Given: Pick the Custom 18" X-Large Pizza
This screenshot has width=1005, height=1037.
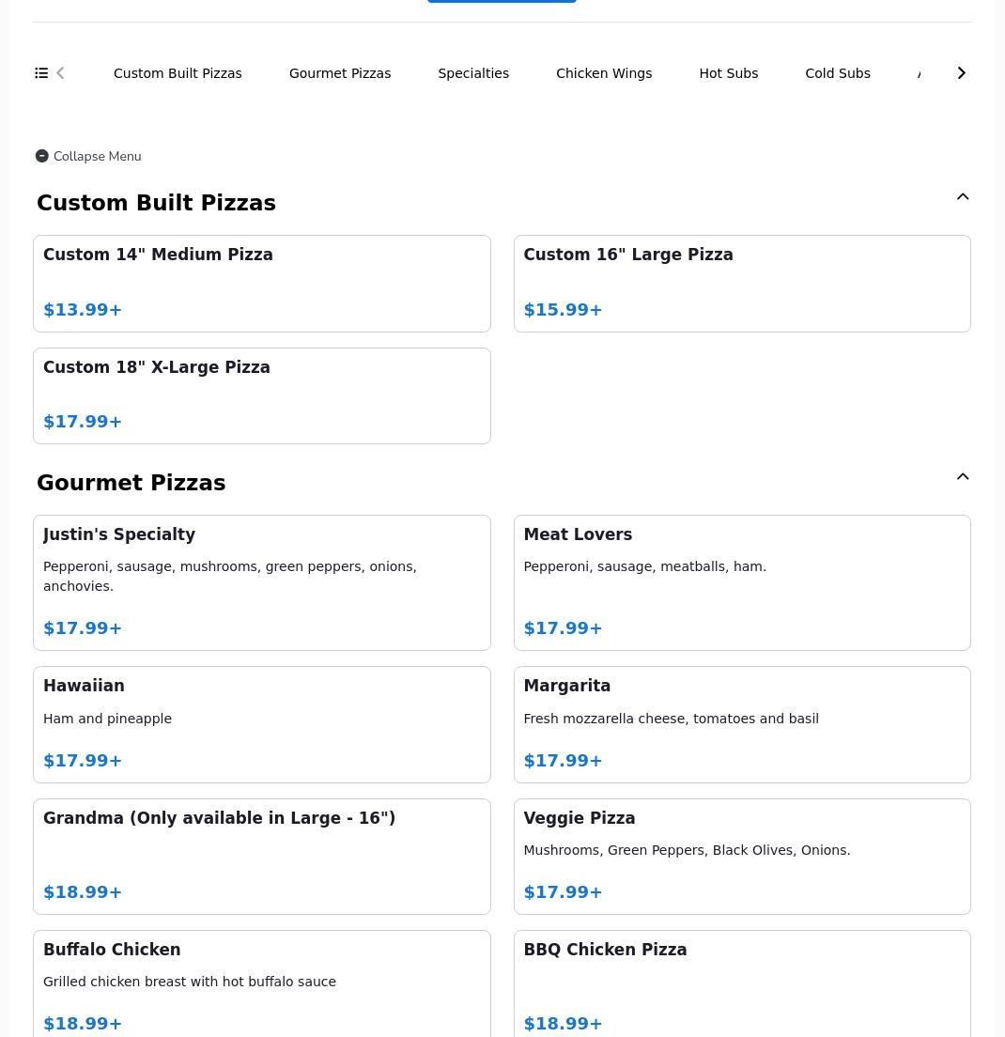Looking at the screenshot, I should click(x=261, y=395).
